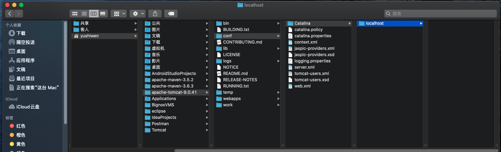This screenshot has width=501, height=152.
Task: Select the Catalina folder
Action: tap(319, 23)
